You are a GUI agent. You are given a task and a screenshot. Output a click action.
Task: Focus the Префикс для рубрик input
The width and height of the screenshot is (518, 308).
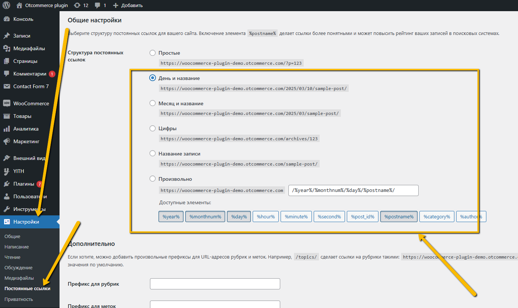tap(215, 284)
